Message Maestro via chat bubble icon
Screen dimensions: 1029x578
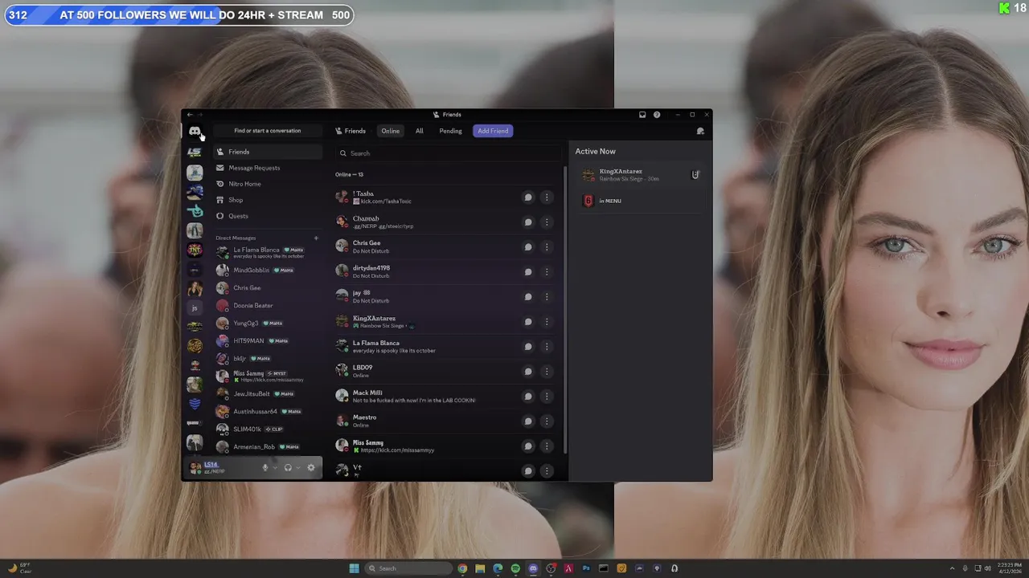(x=528, y=421)
